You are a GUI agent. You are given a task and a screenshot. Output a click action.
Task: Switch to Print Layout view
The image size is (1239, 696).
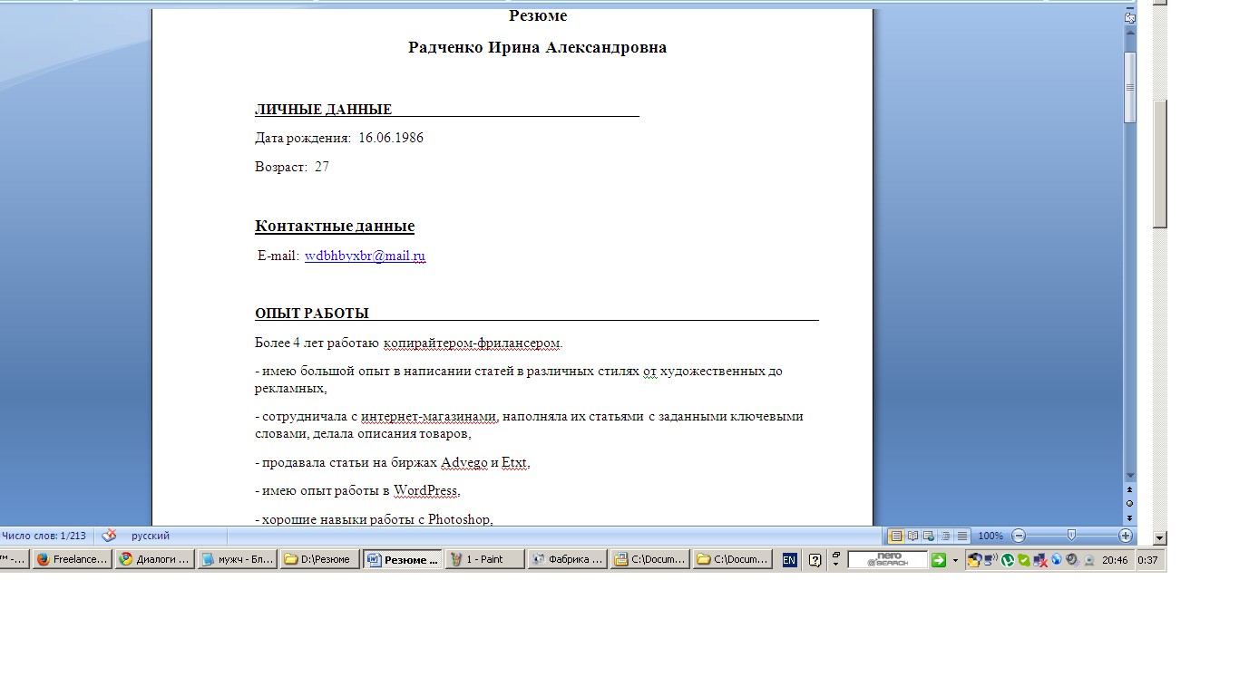click(896, 536)
